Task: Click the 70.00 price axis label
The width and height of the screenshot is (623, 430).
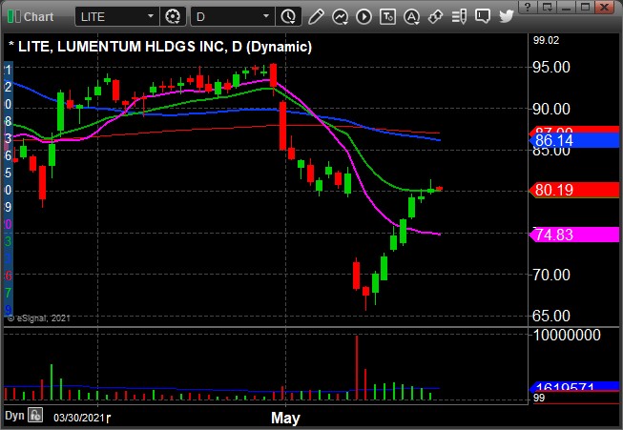Action: [551, 275]
